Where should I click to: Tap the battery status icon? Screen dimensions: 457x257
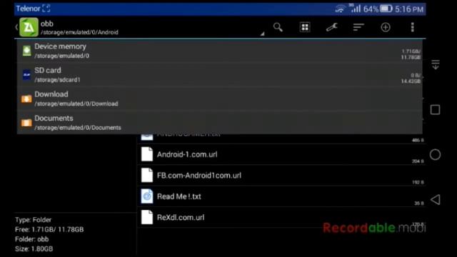tap(386, 9)
